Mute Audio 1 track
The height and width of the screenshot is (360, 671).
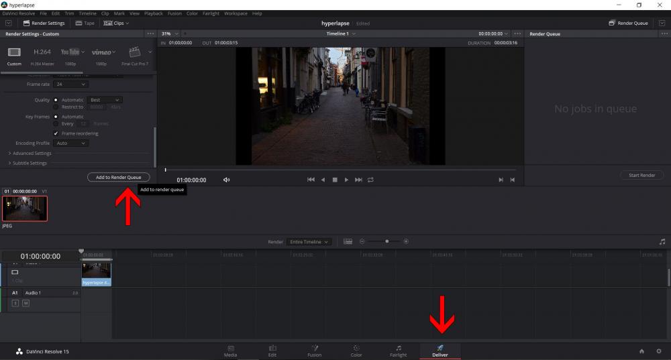25,303
